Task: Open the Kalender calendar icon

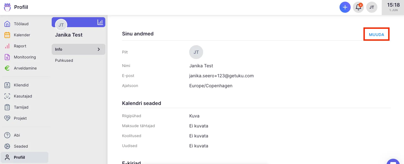Action: coord(8,35)
